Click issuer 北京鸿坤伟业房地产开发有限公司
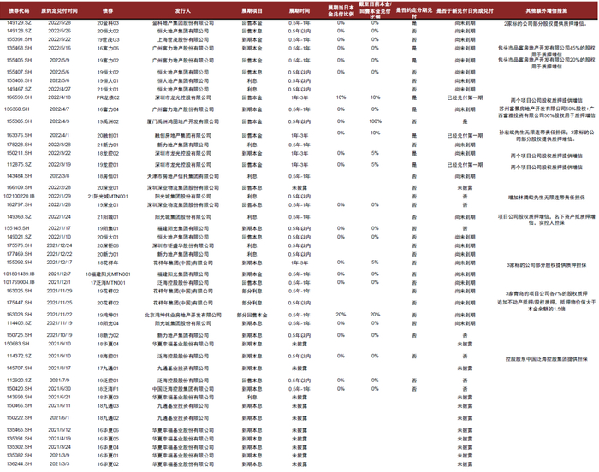Viewport: 599px width, 472px height. [x=183, y=315]
